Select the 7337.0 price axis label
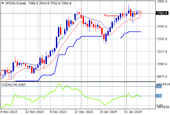 pyautogui.click(x=162, y=39)
